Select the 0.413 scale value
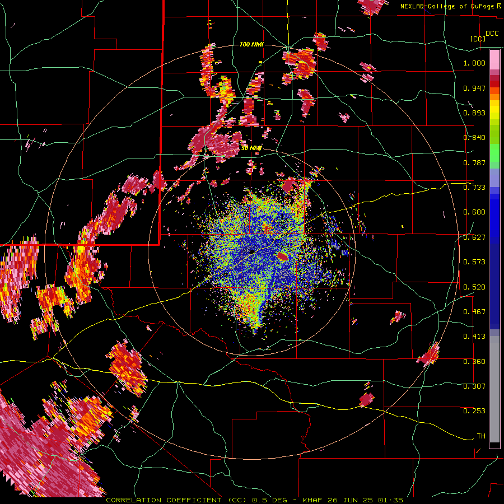This screenshot has height=504, width=504. pyautogui.click(x=474, y=337)
